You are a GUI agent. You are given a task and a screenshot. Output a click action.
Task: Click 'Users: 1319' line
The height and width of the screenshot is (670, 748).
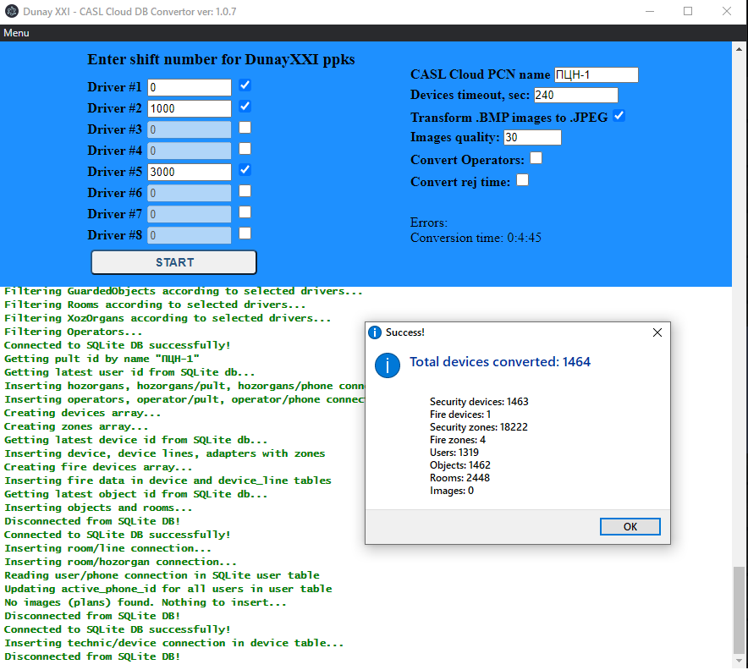coord(454,453)
